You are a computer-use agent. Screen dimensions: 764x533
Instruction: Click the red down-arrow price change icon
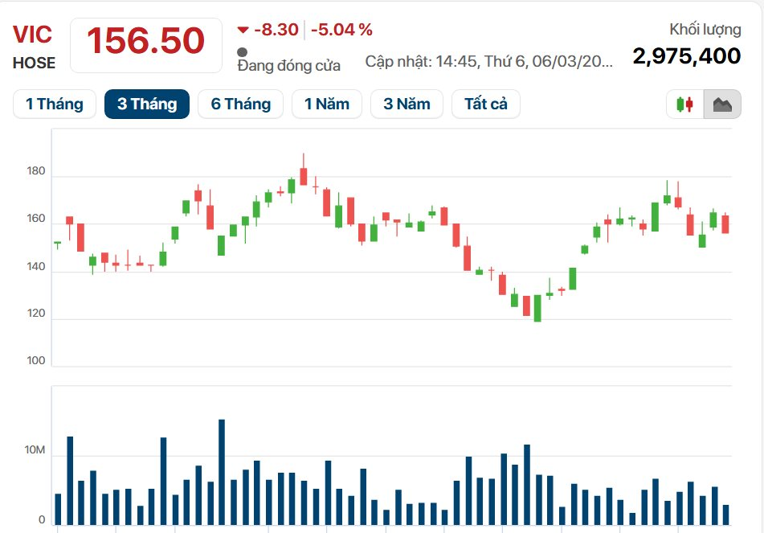click(243, 31)
